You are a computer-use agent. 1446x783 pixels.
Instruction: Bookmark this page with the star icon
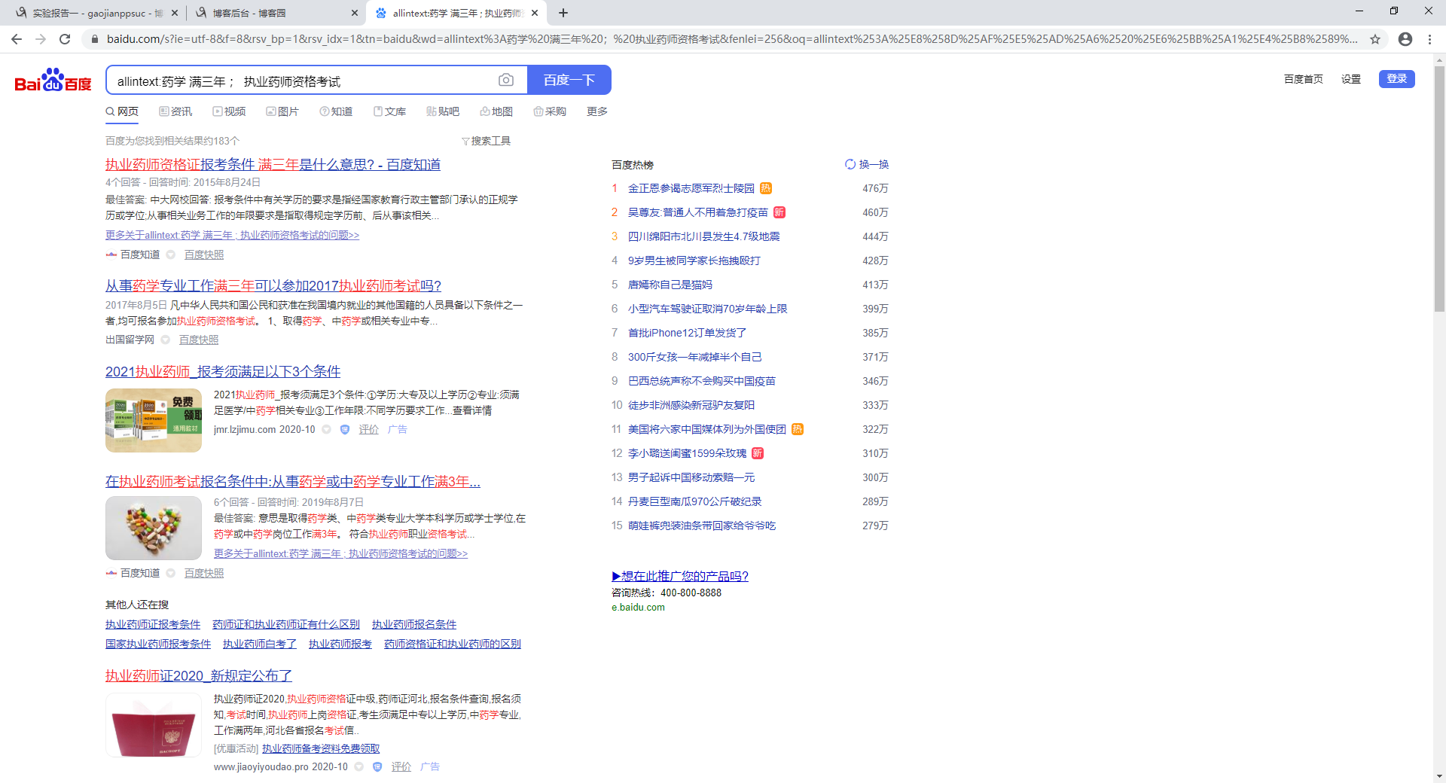1375,39
